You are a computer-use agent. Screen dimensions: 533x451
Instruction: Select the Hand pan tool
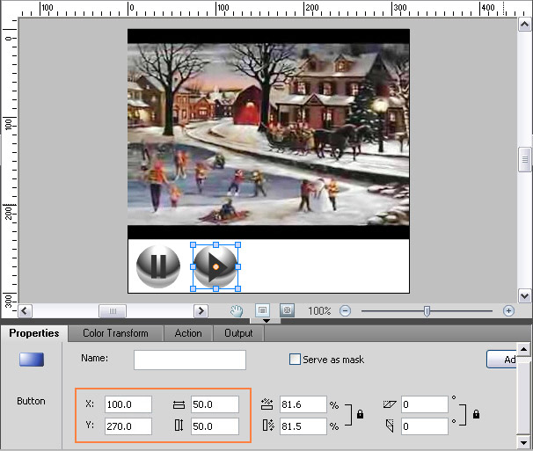click(x=237, y=310)
